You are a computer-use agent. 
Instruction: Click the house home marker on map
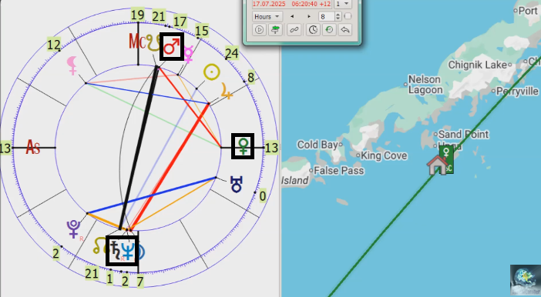pyautogui.click(x=437, y=165)
